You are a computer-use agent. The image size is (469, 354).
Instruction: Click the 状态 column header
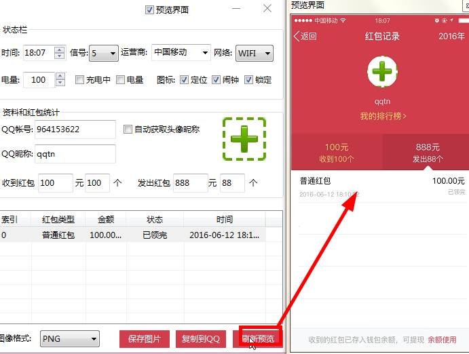(155, 220)
